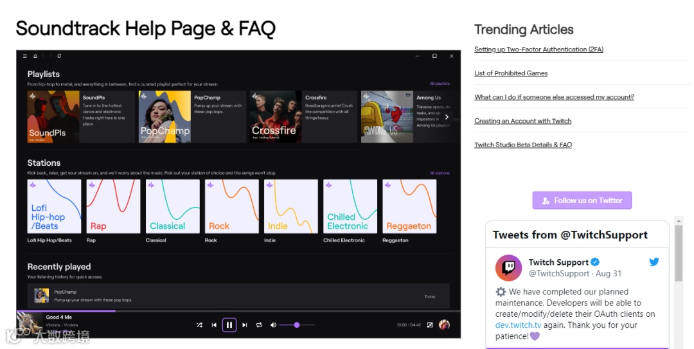Mute audio with the speaker icon
The width and height of the screenshot is (694, 349).
274,325
